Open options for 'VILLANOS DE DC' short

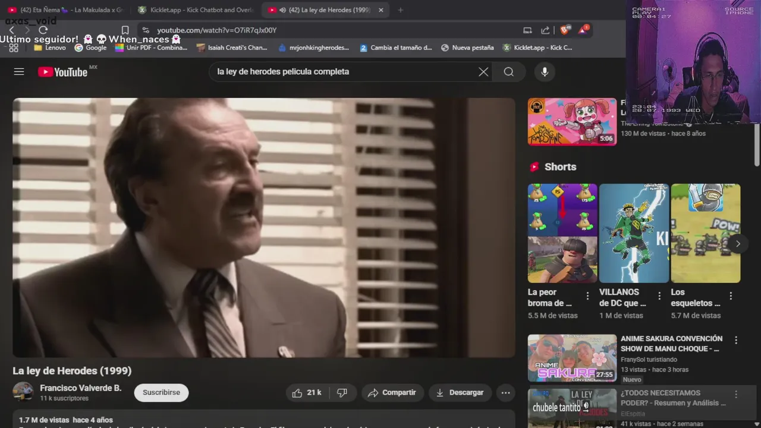tap(659, 296)
